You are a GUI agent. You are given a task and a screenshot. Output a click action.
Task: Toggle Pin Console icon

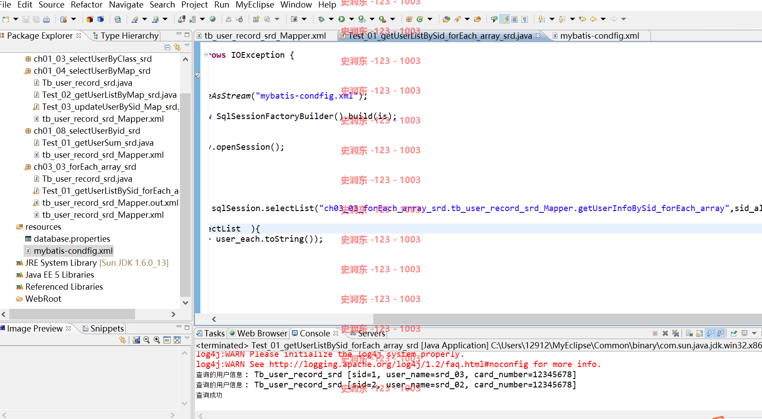tap(734, 333)
